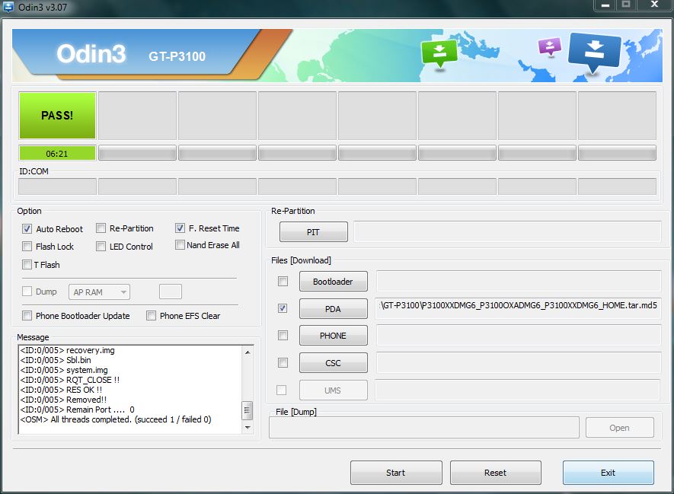Click the PHONE file button
This screenshot has width=674, height=494.
coord(333,336)
